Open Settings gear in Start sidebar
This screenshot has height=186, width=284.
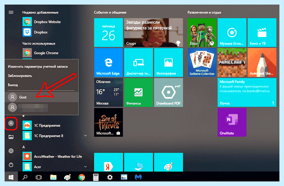[x=11, y=151]
